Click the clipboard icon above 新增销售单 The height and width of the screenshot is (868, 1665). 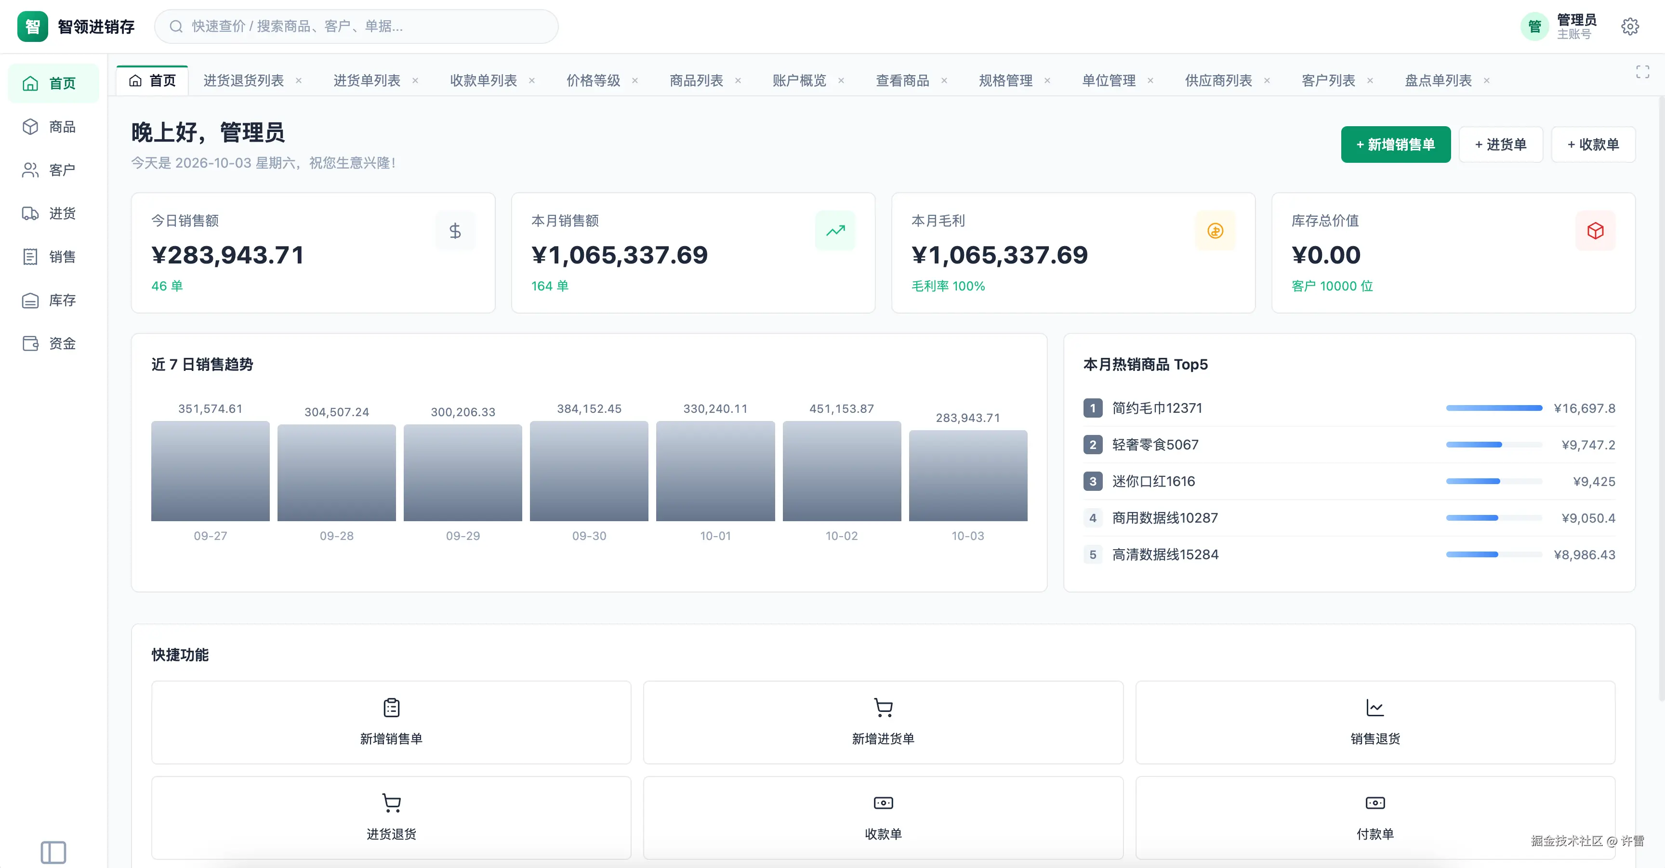pyautogui.click(x=391, y=708)
